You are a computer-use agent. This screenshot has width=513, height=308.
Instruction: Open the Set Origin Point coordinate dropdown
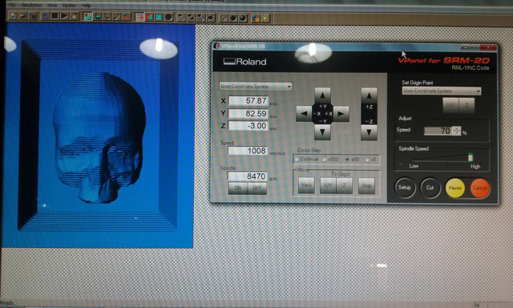pos(442,91)
